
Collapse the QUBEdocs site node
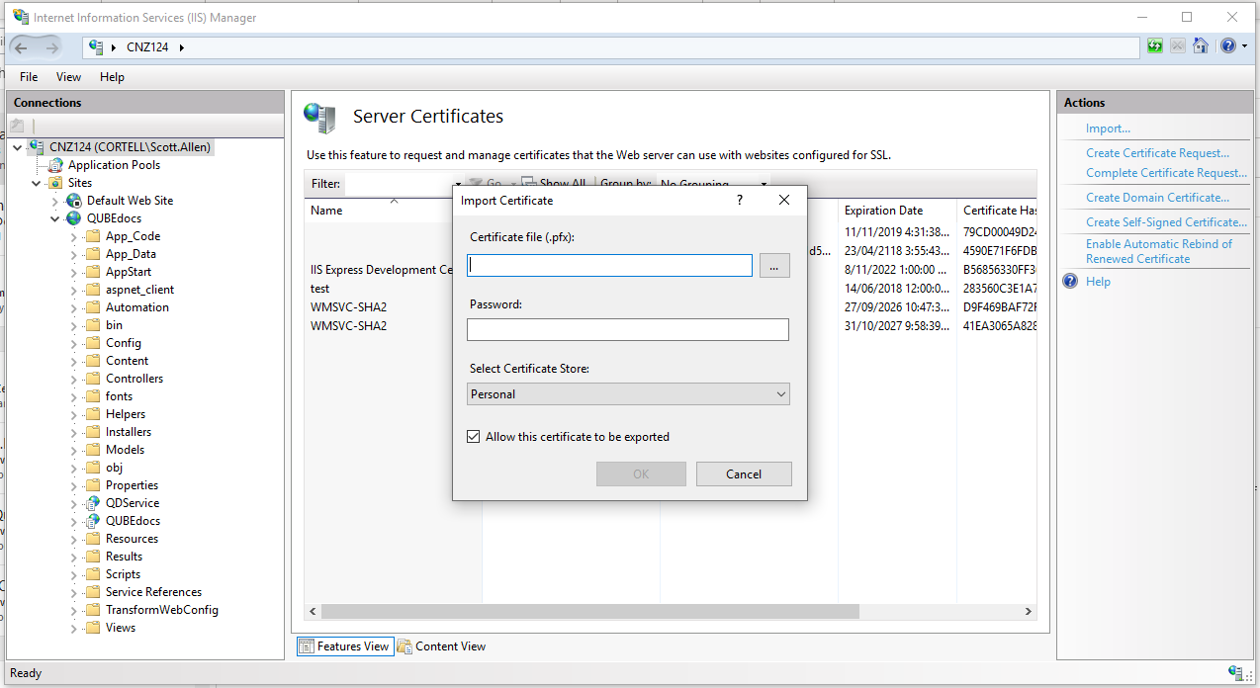[55, 218]
